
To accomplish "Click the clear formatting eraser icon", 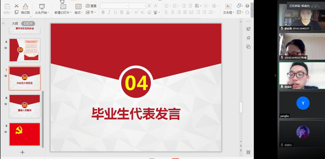I will coord(149,12).
